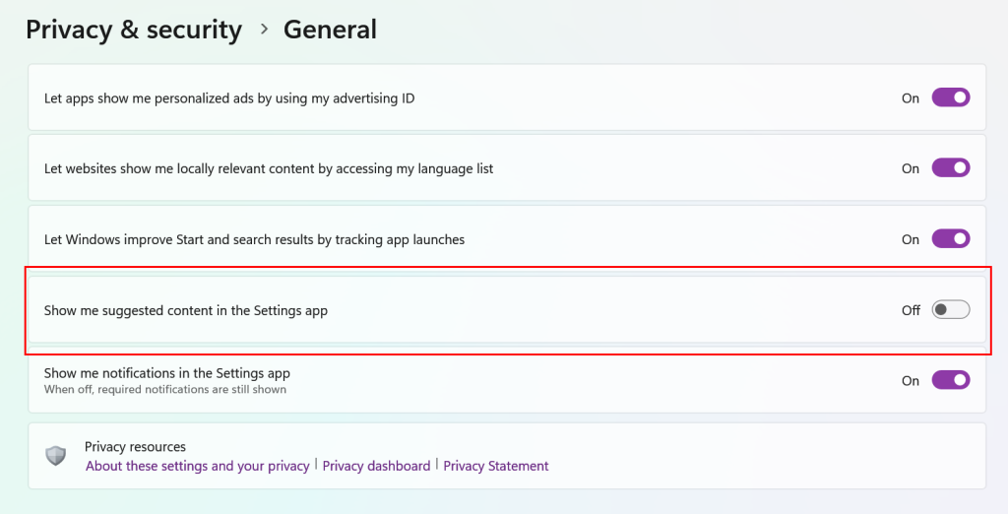Open the Privacy dashboard link
Image resolution: width=1008 pixels, height=514 pixels.
tap(376, 466)
